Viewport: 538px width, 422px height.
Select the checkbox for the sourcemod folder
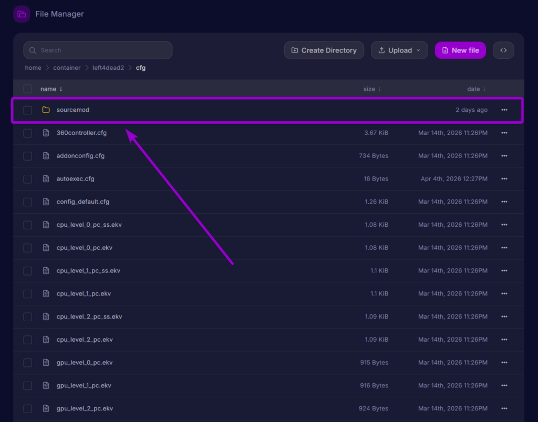27,110
